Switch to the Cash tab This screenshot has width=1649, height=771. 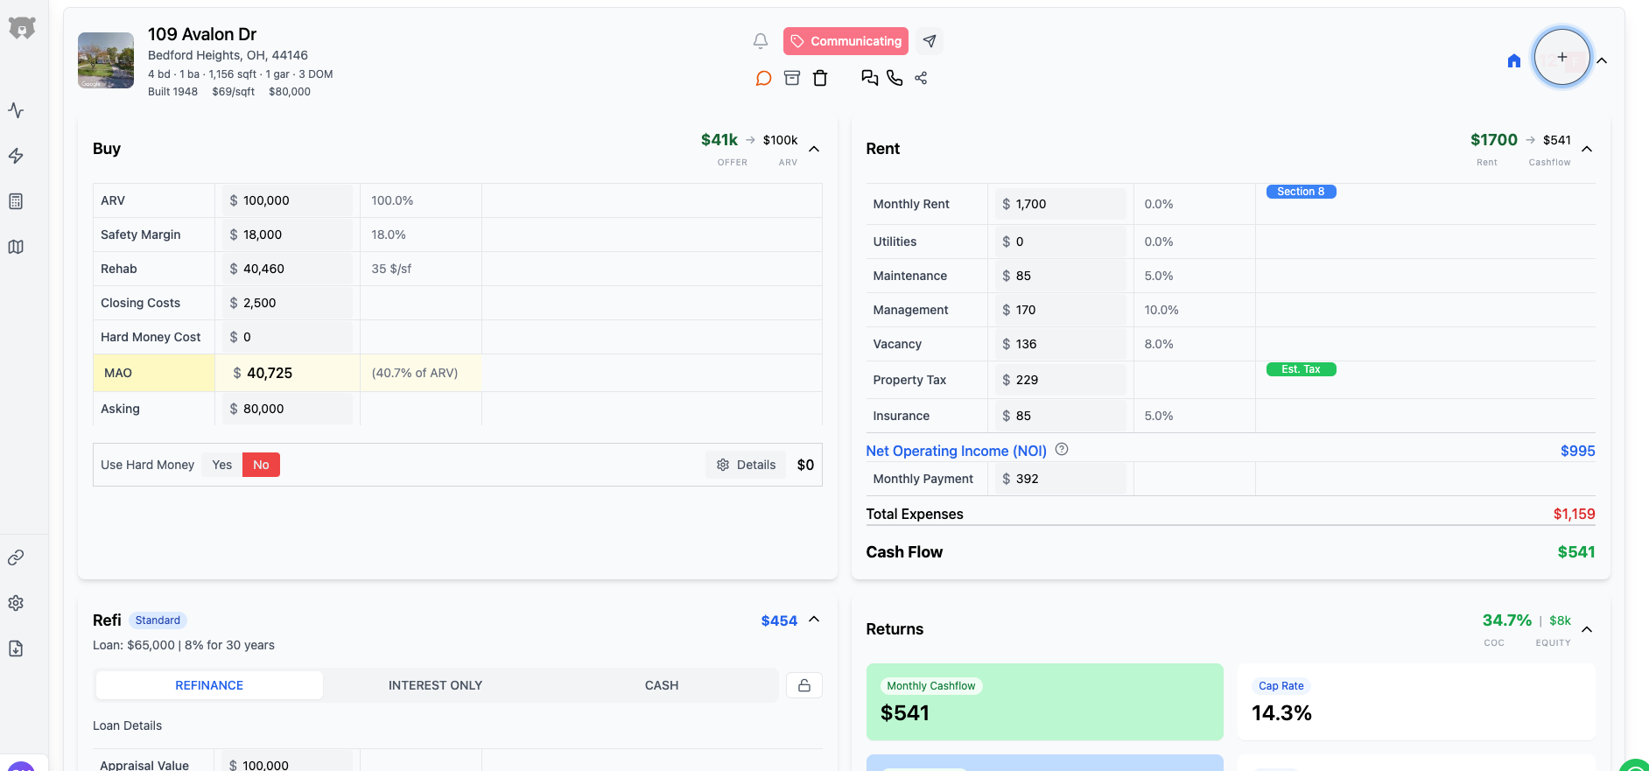[x=662, y=685]
